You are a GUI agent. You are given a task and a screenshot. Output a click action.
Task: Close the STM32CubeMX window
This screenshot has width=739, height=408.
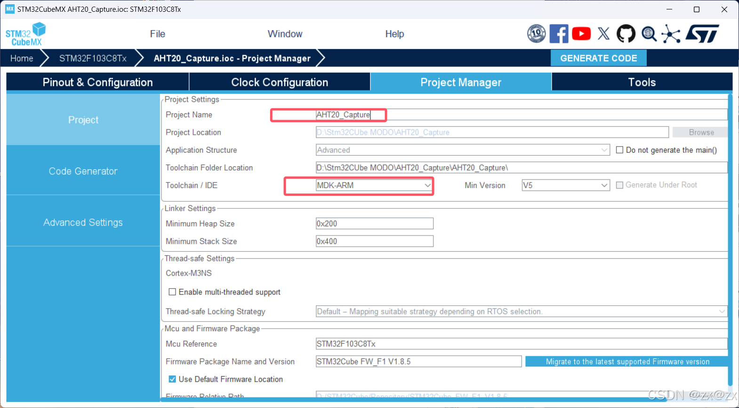point(724,9)
